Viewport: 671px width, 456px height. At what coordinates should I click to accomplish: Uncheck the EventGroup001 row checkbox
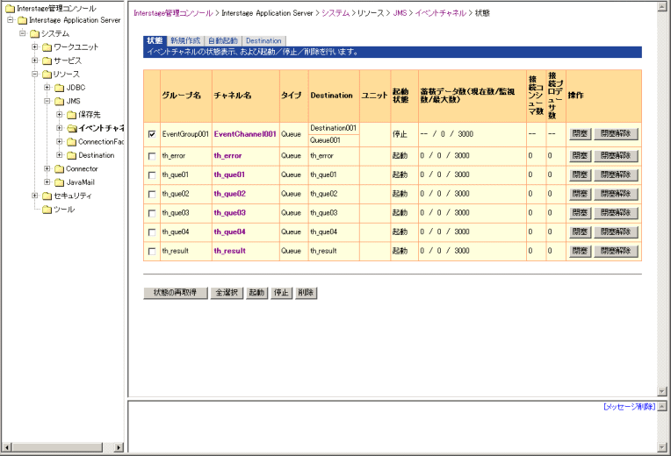tap(152, 134)
